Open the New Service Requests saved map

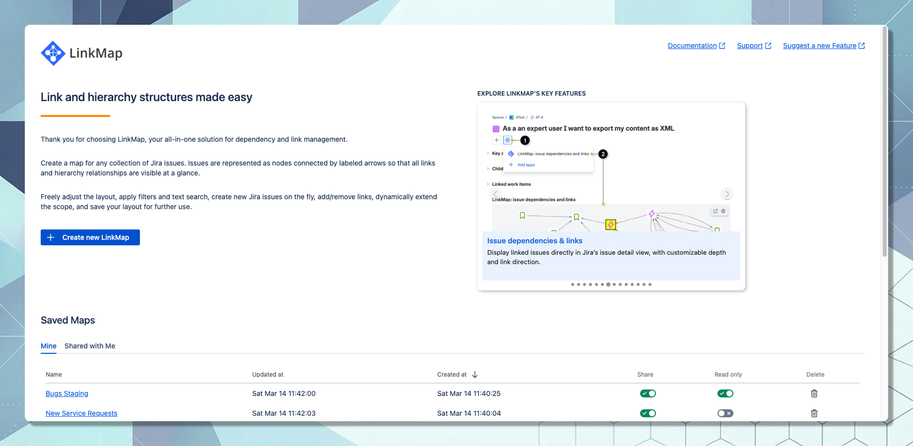click(x=81, y=413)
